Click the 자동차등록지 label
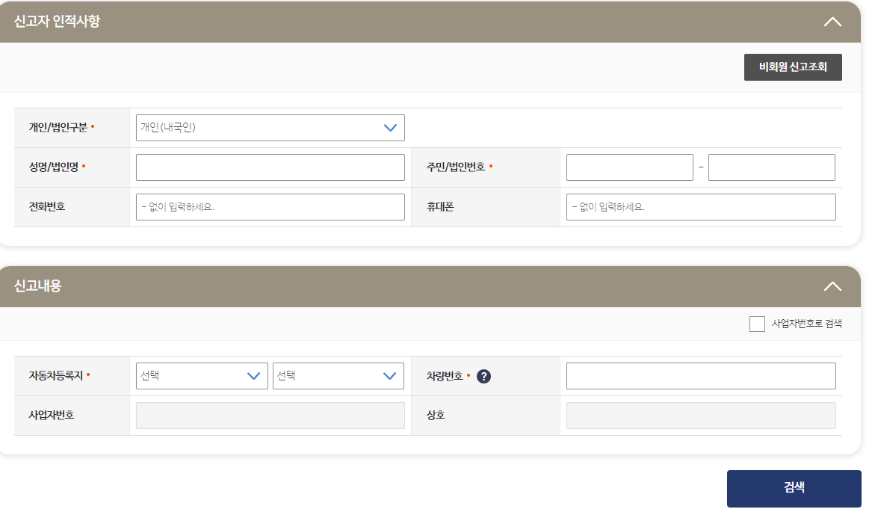Screen dimensions: 875x515 point(56,376)
